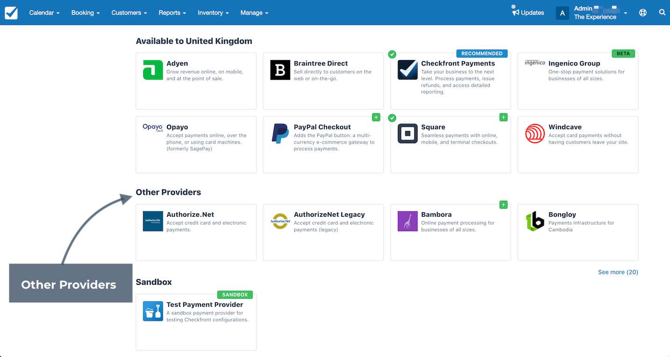The width and height of the screenshot is (670, 357).
Task: Open the Calendar menu
Action: 44,13
